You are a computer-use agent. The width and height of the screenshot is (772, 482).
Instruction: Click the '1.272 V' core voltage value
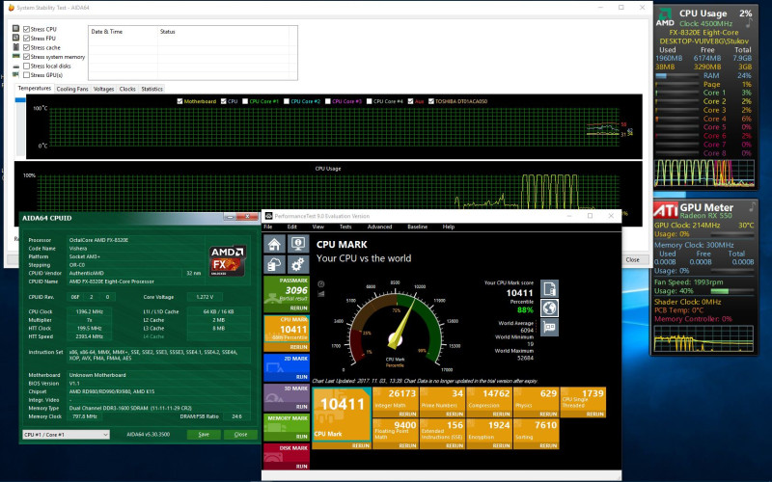(x=205, y=297)
